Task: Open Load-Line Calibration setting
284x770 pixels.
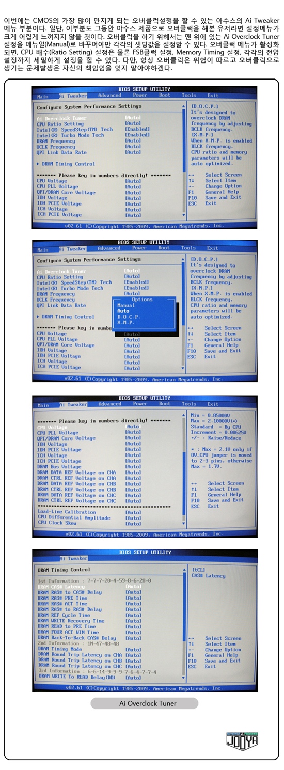Action: (89, 512)
